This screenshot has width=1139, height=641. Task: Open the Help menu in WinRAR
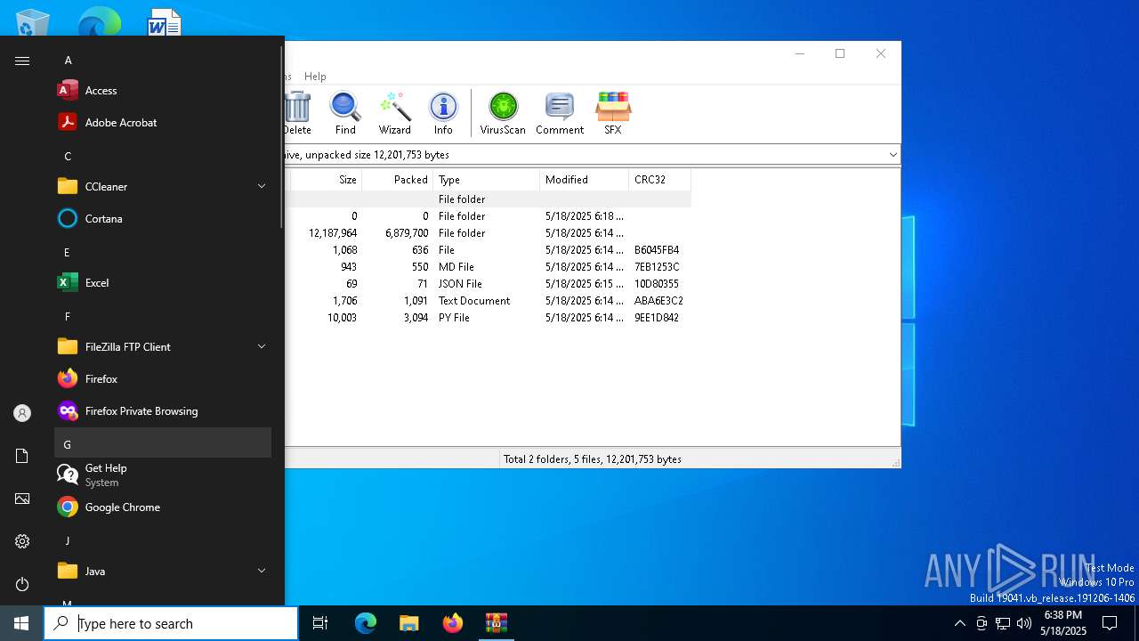click(315, 77)
